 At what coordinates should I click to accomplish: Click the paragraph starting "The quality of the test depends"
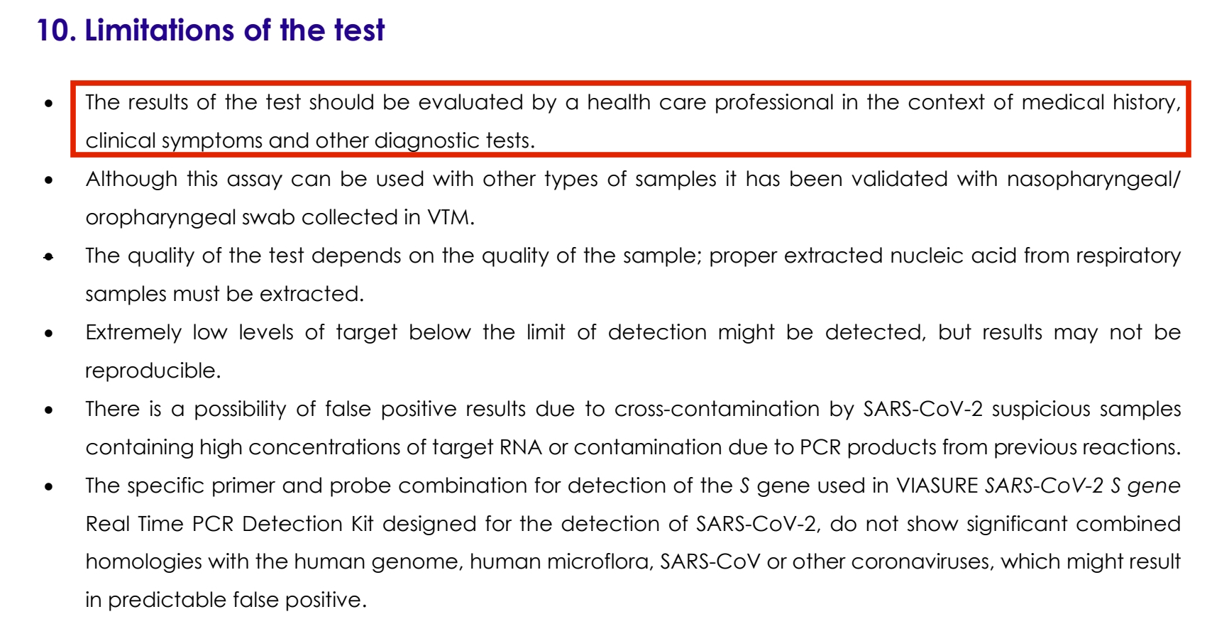[x=632, y=274]
